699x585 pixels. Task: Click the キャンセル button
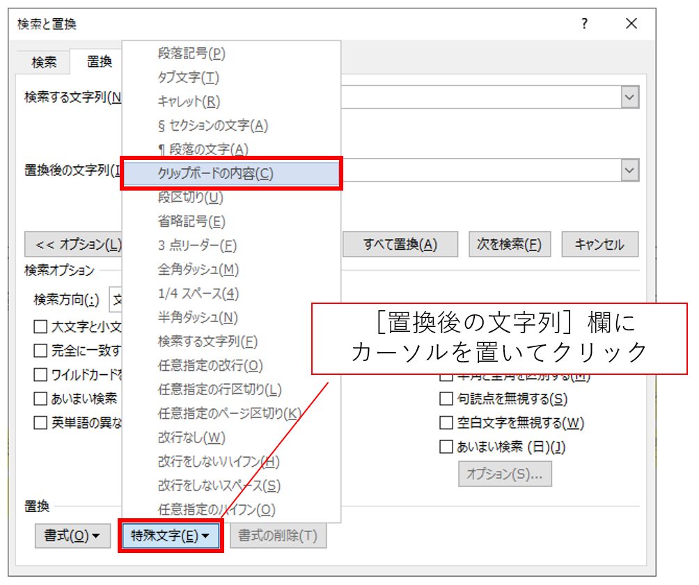[x=599, y=245]
